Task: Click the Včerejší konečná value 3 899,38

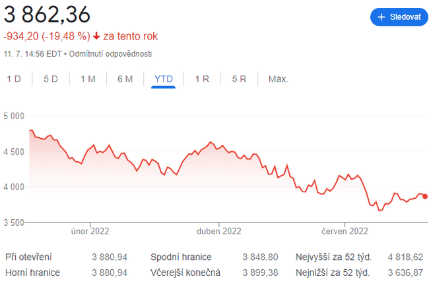Action: [x=260, y=272]
